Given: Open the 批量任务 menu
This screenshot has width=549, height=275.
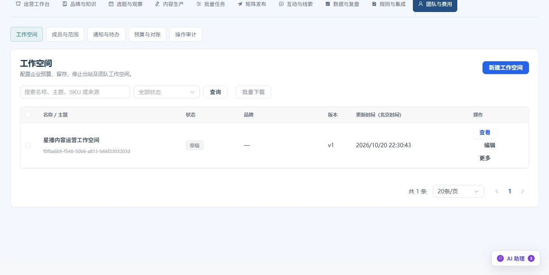Looking at the screenshot, I should [x=211, y=4].
